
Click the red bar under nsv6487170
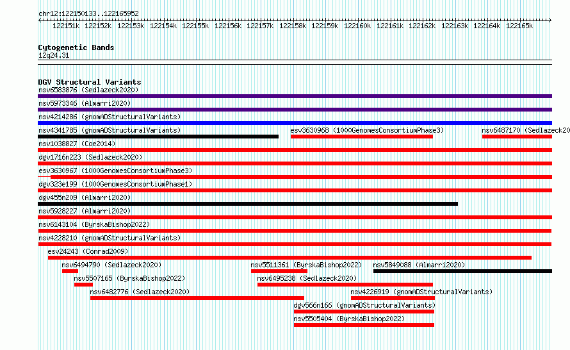click(x=517, y=137)
